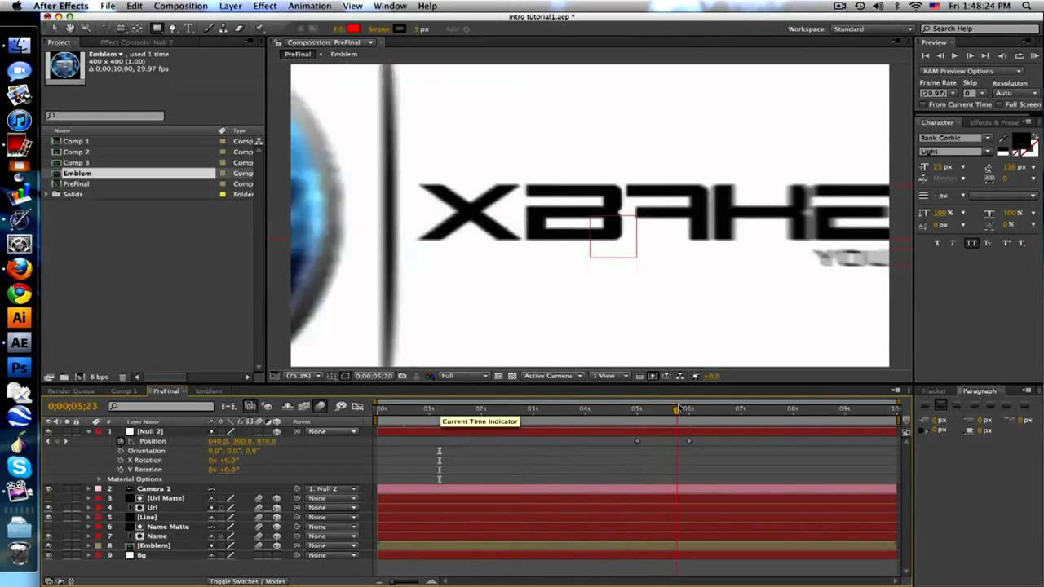Choose the Pen tool in the toolbar
Image resolution: width=1044 pixels, height=587 pixels.
[x=172, y=29]
